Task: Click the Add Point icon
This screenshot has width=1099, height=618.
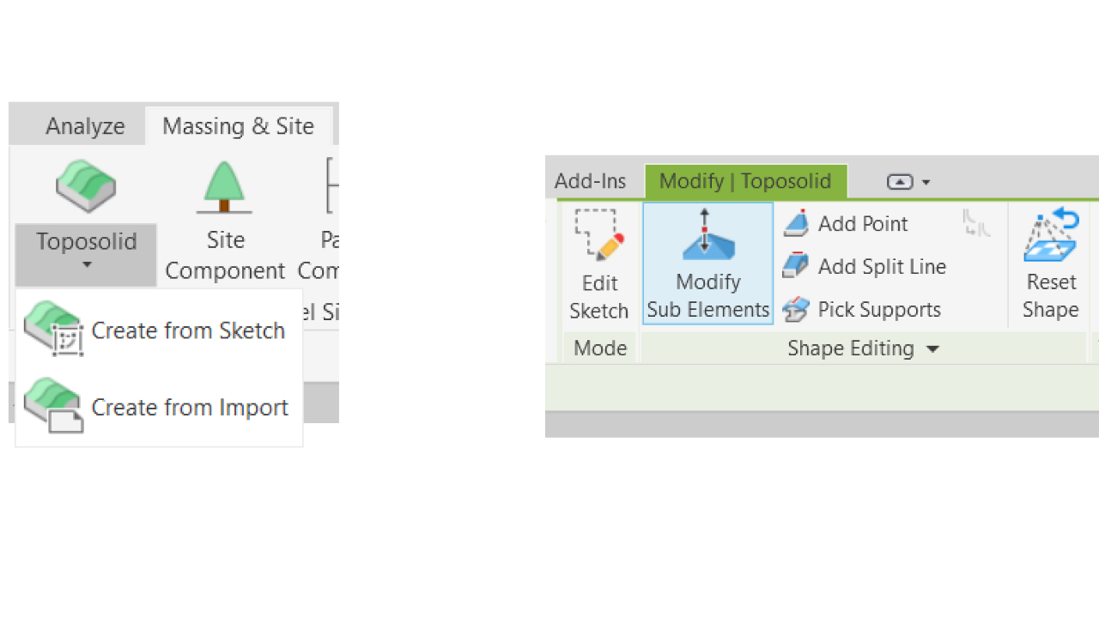Action: [797, 223]
